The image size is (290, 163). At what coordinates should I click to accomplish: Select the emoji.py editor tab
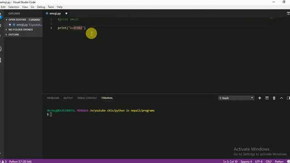click(x=56, y=13)
